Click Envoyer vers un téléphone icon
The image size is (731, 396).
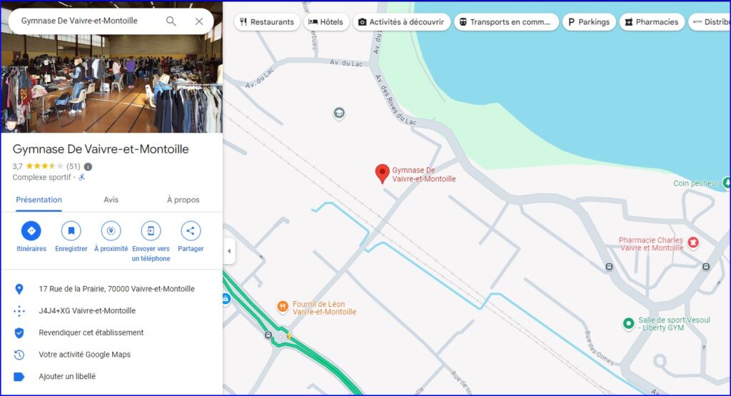tap(151, 230)
